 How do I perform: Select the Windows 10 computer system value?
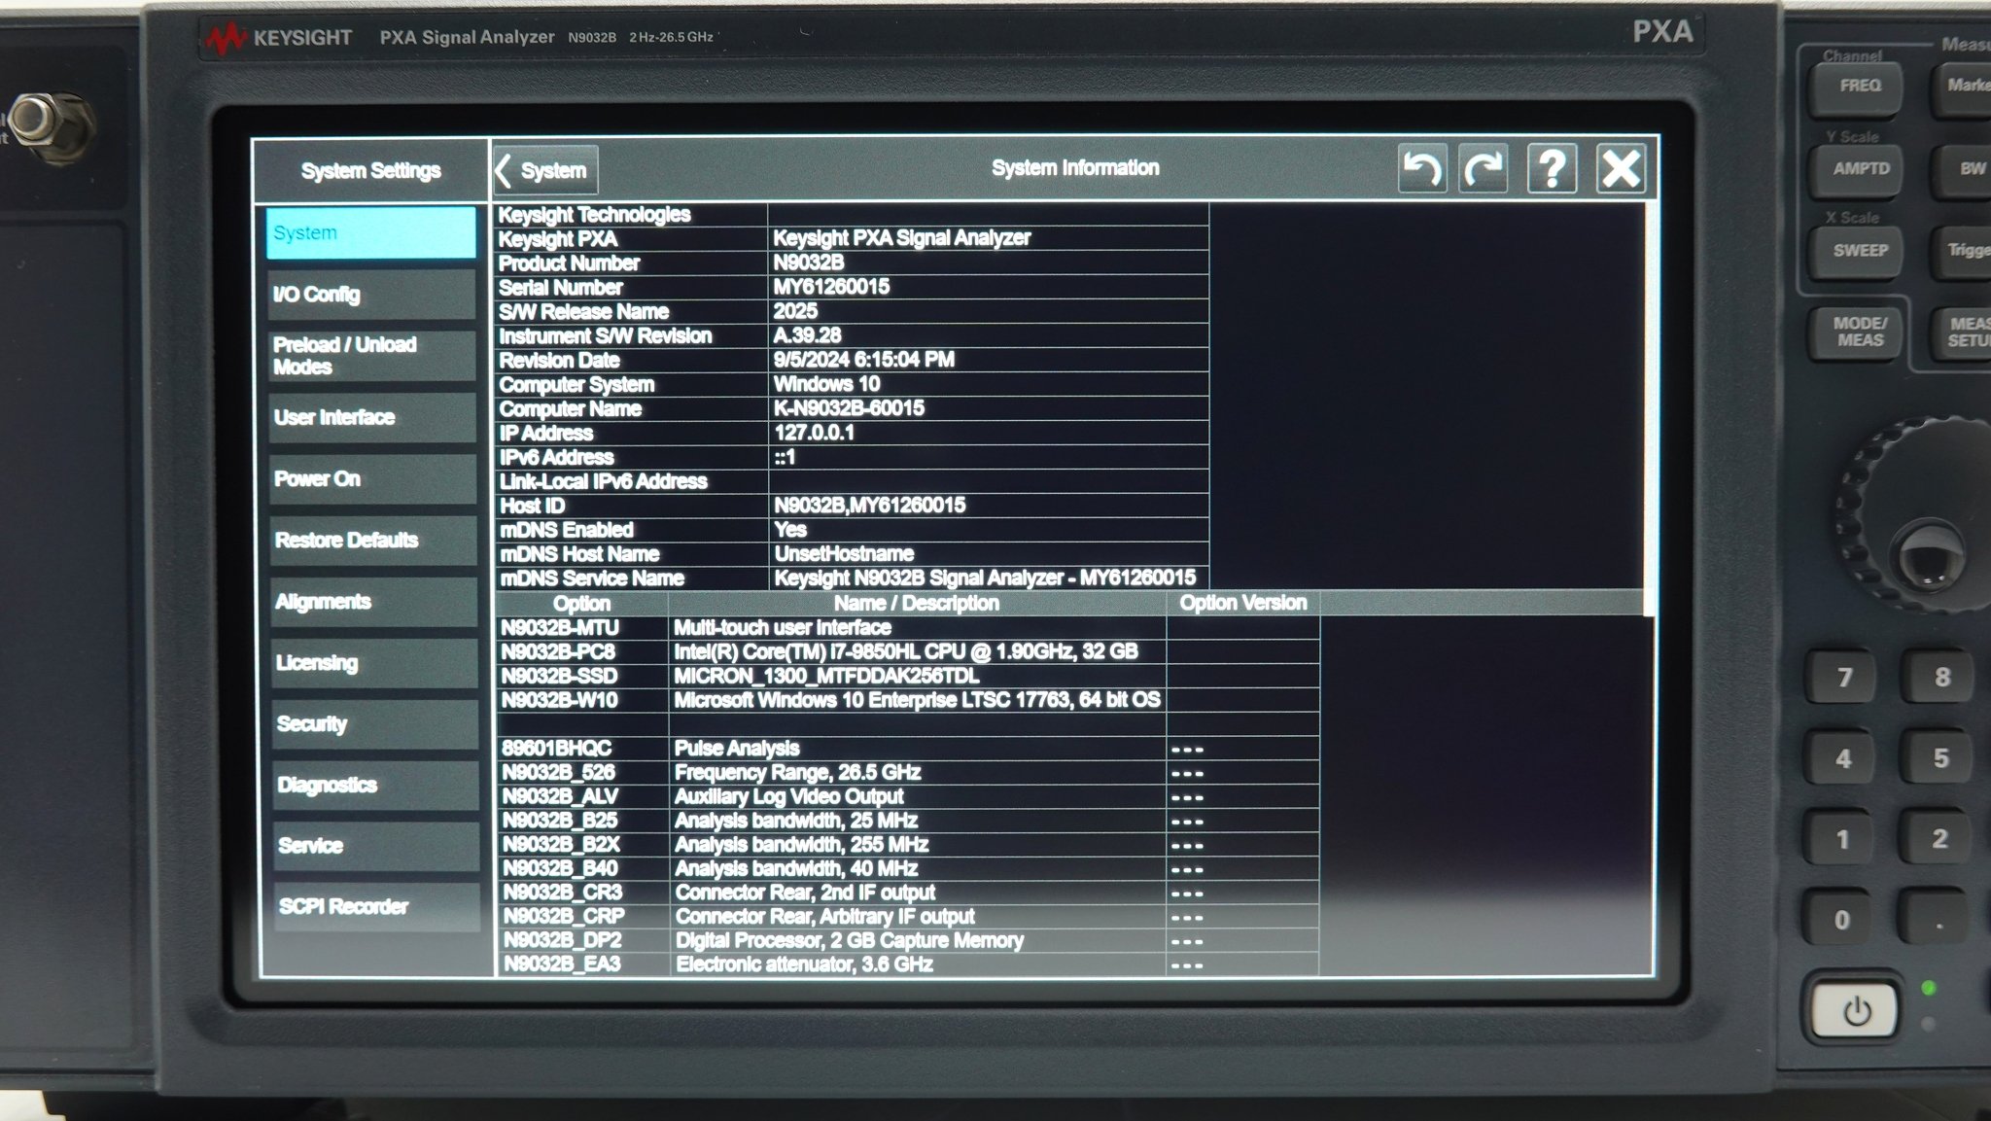click(826, 384)
